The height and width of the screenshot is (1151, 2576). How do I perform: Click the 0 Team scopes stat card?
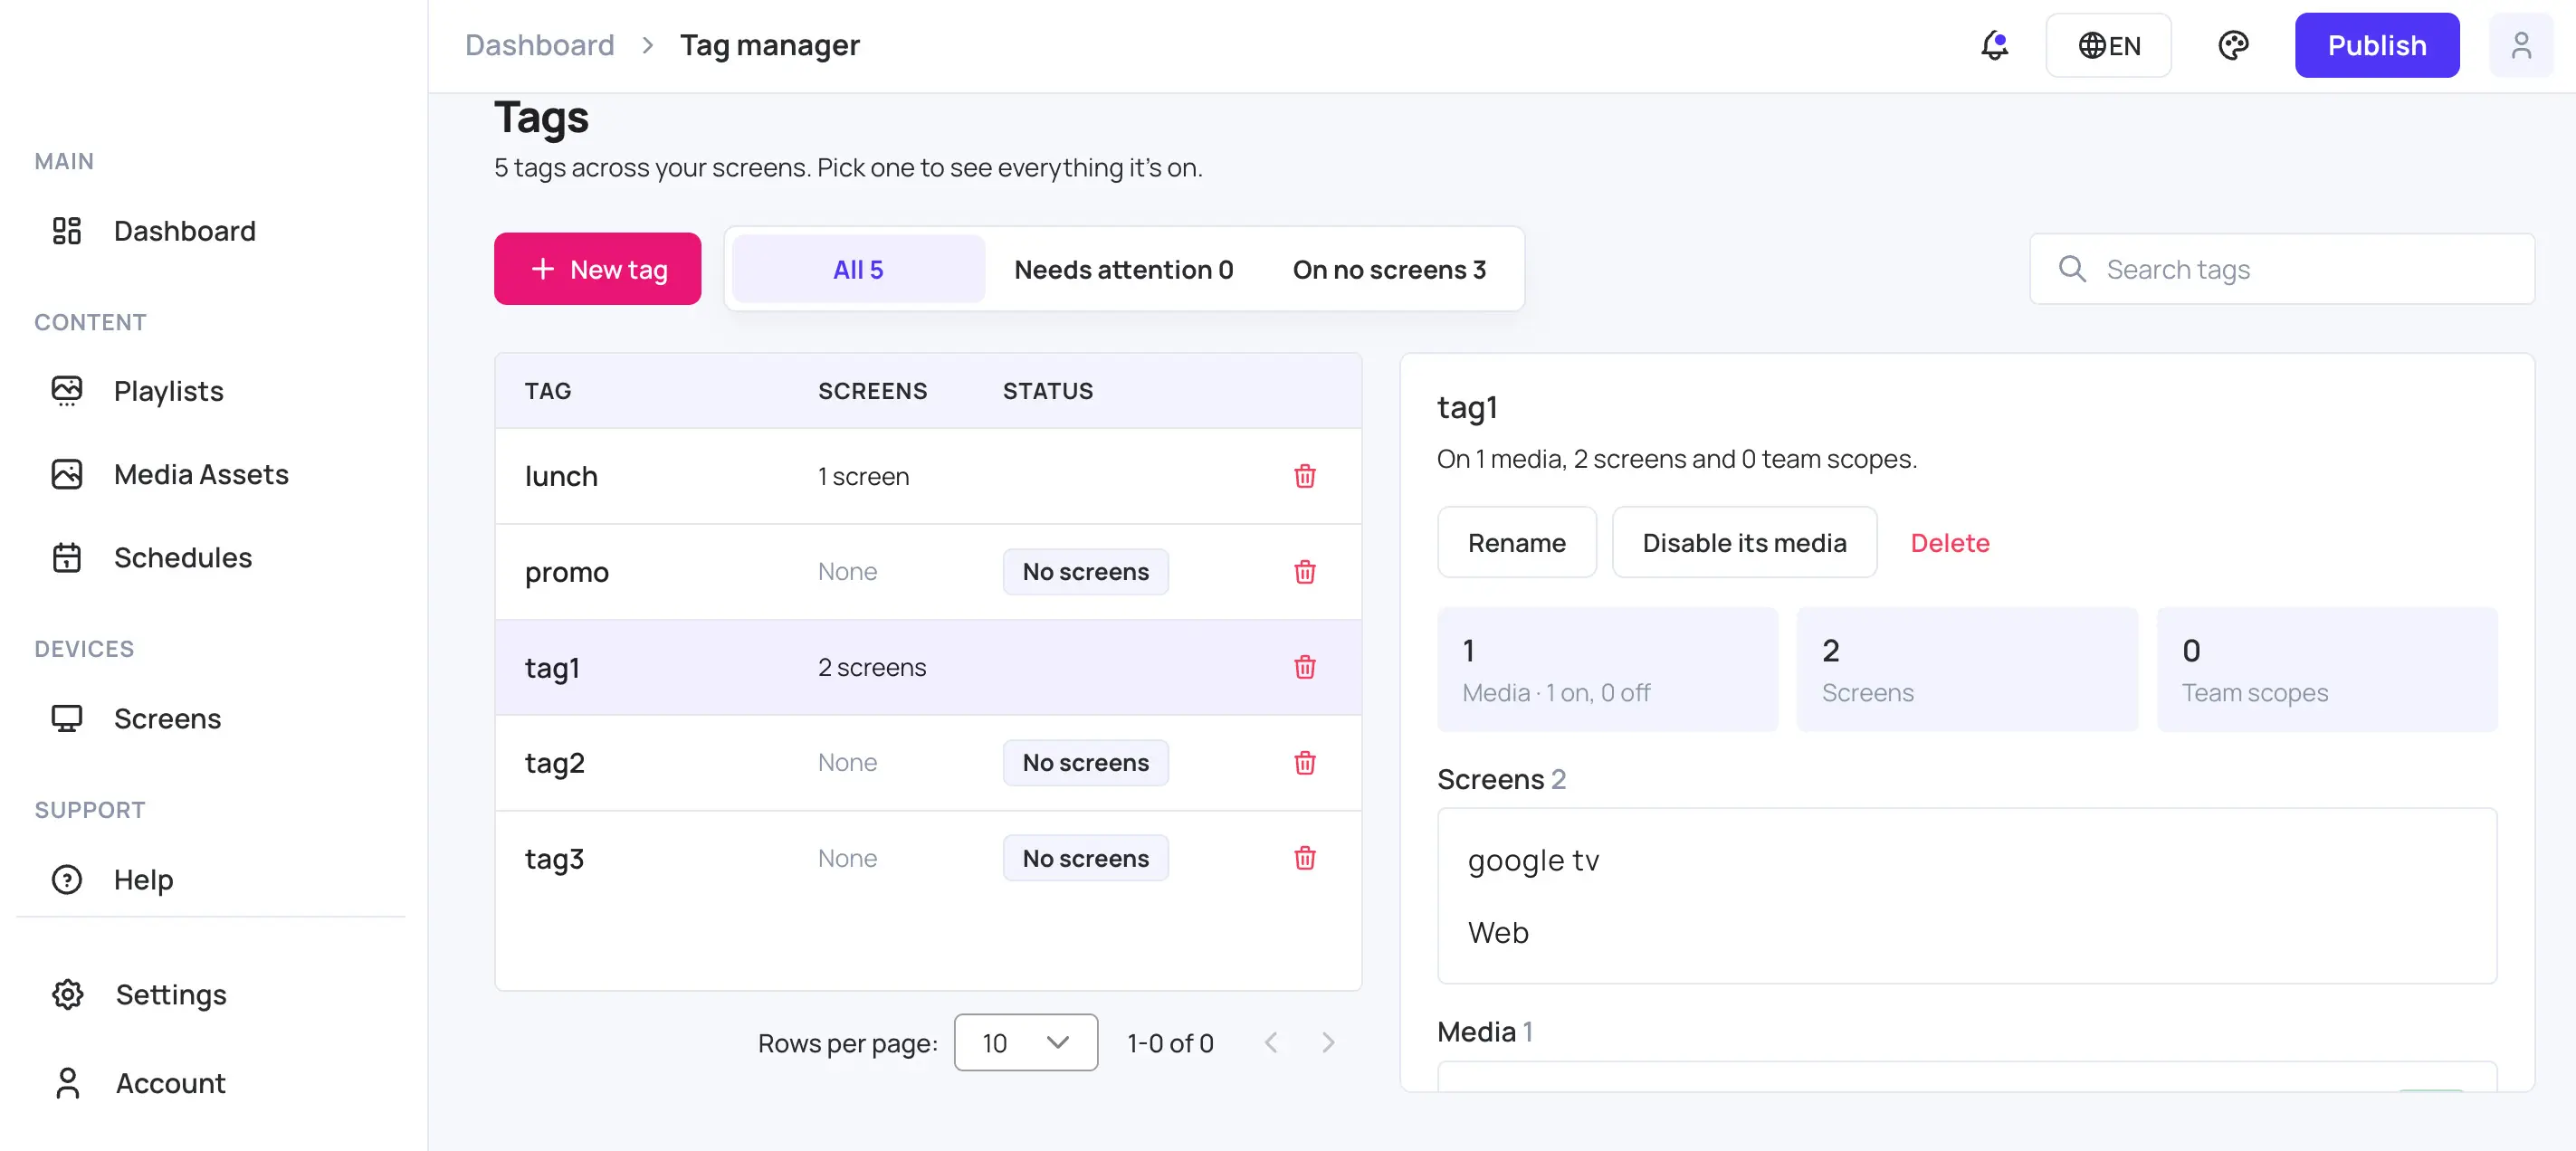coord(2326,669)
